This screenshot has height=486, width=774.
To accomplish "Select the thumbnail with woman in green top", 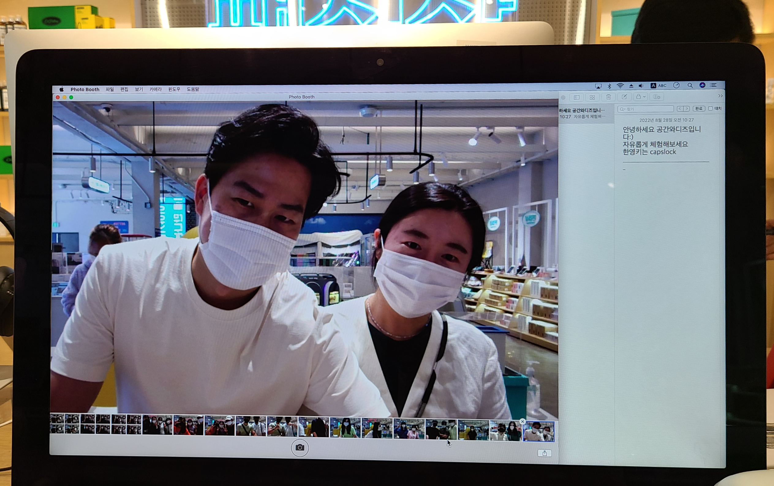I will (345, 427).
